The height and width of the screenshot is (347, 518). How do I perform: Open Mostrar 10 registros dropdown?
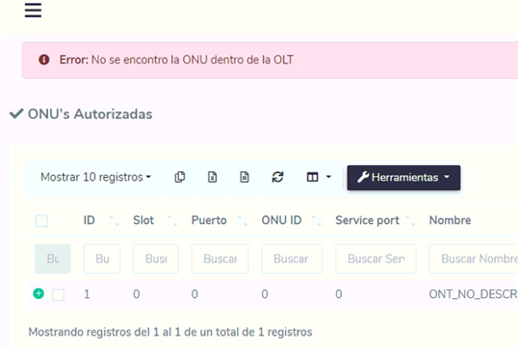[x=96, y=177]
